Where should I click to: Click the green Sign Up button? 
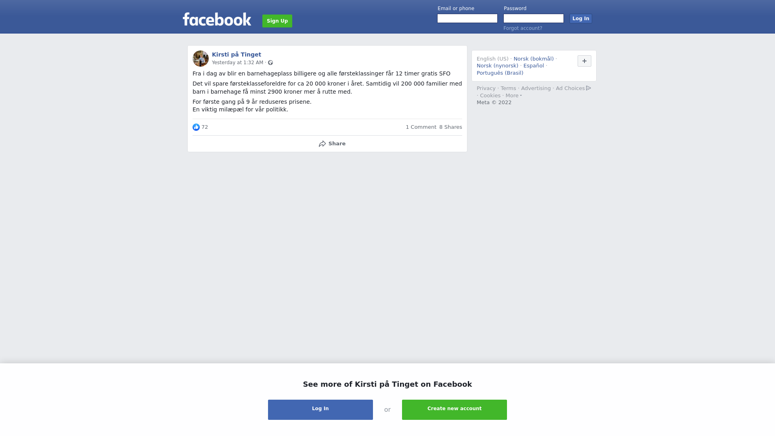point(277,21)
